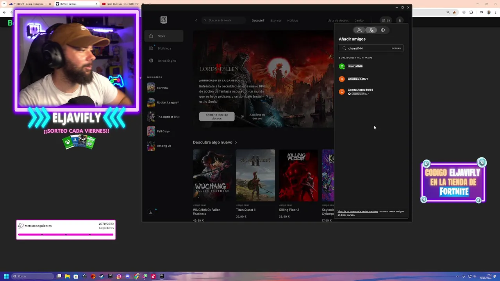Screen dimensions: 500x281
Task: Open Instagram from the taskbar
Action: click(119, 276)
